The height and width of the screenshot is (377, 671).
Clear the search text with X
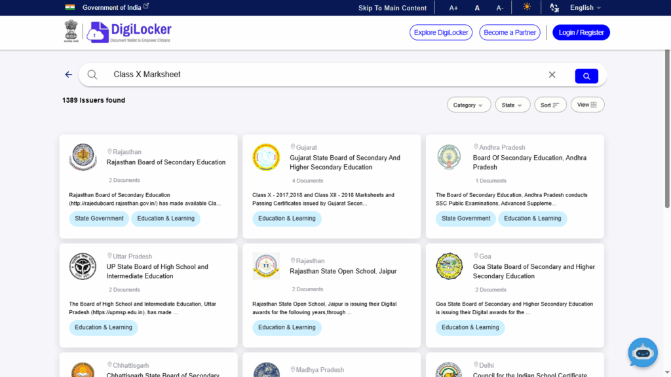552,75
